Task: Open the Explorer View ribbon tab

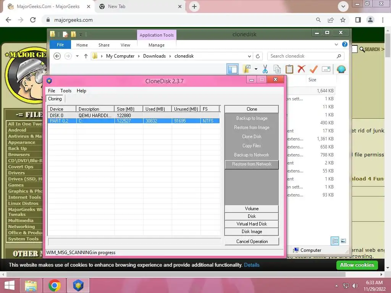Action: [125, 45]
